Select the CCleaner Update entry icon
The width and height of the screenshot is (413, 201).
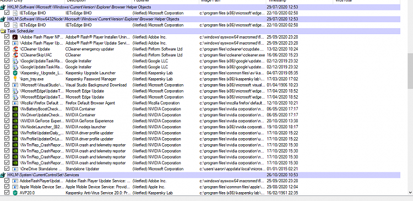coord(15,49)
